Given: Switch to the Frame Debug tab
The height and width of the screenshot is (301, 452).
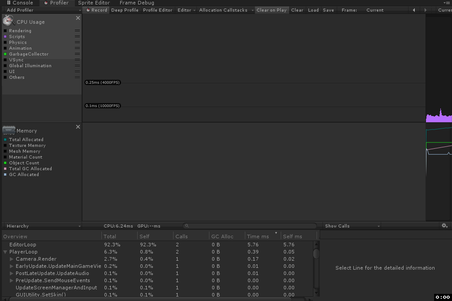Looking at the screenshot, I should pos(137,3).
